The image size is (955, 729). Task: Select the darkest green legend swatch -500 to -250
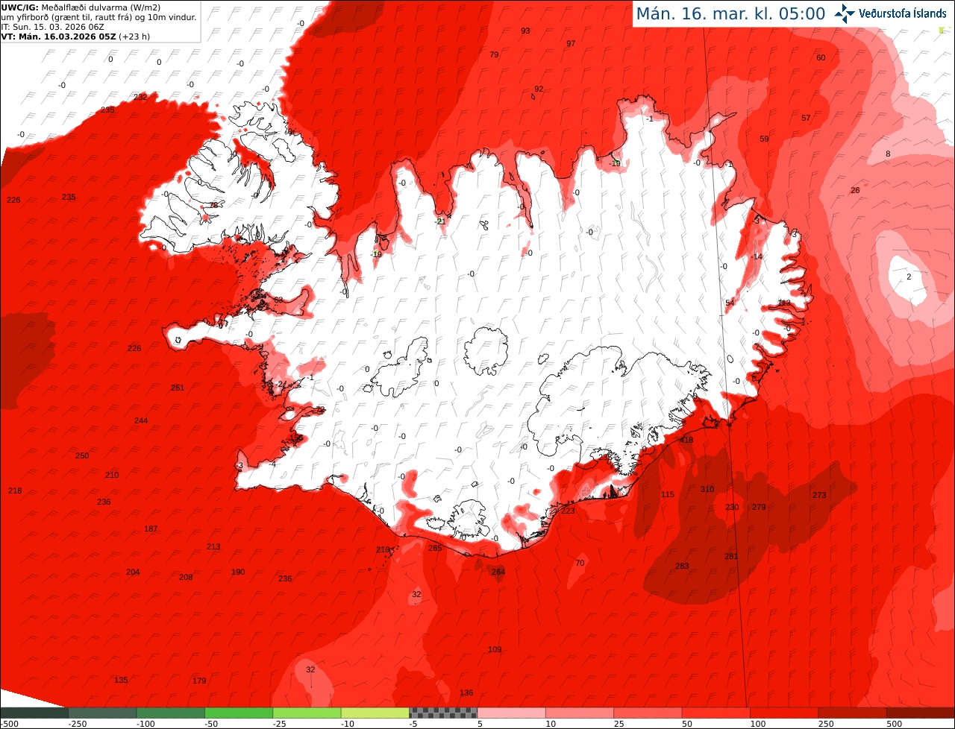[34, 713]
